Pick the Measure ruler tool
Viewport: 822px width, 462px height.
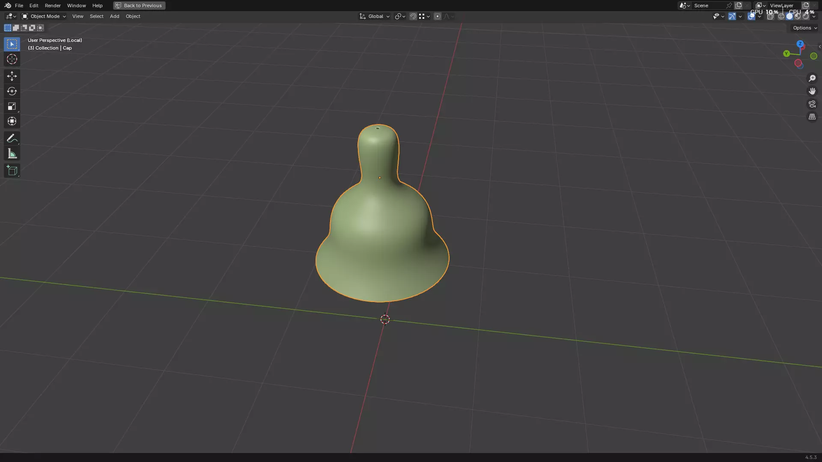coord(12,154)
